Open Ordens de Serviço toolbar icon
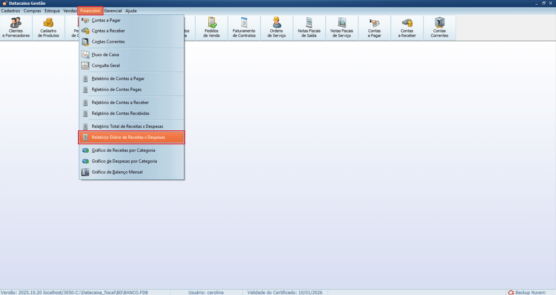Viewport: 556px width, 295px height. (276, 28)
